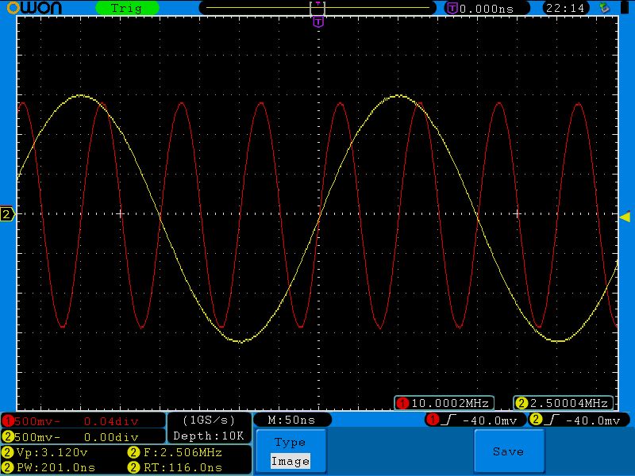
Task: Click the M:50ns timebase readout
Action: [x=292, y=420]
